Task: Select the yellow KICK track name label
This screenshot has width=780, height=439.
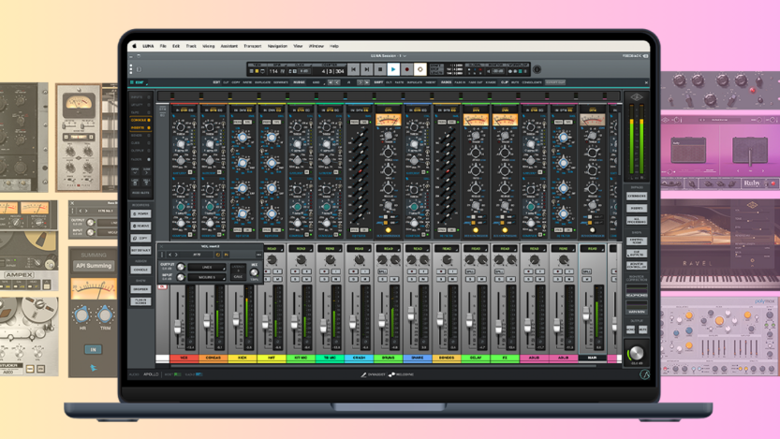Action: tap(243, 358)
